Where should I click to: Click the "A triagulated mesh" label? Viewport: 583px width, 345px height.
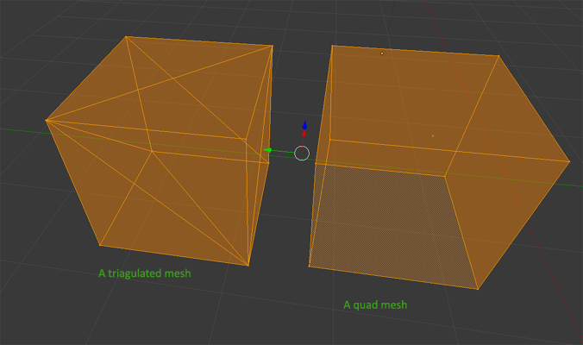[145, 273]
